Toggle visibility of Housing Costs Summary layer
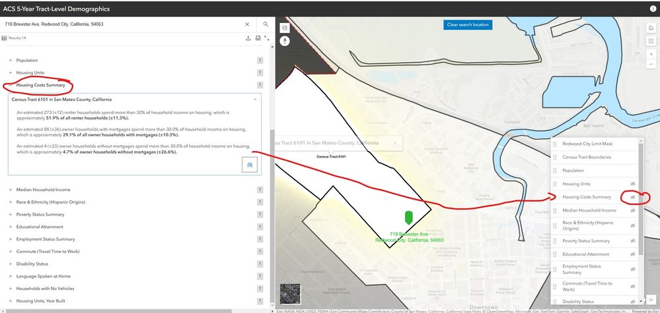 point(633,197)
